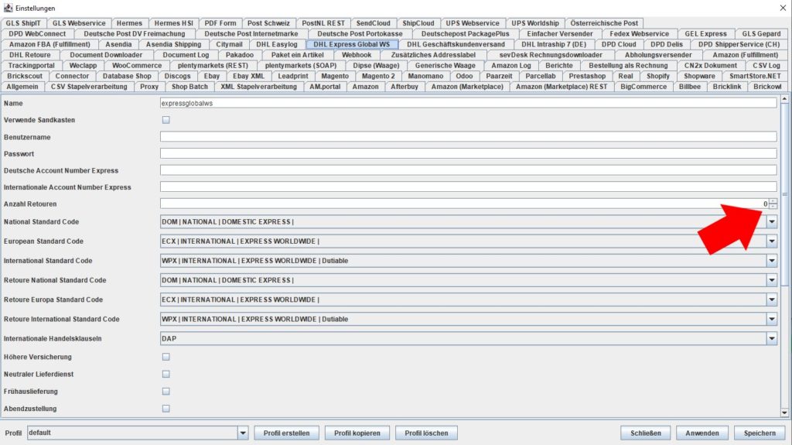The image size is (792, 445).
Task: Select the DPD Cloud tab
Action: coord(619,45)
